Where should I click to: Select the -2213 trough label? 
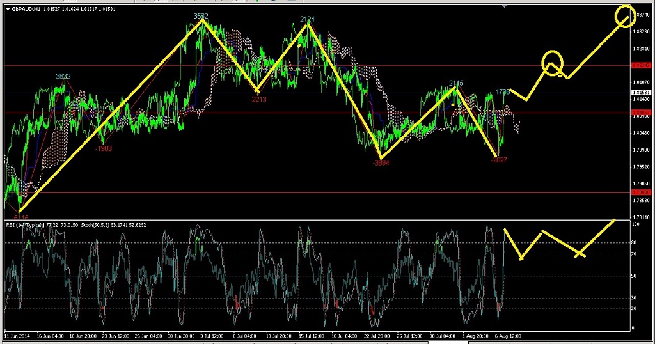[258, 99]
